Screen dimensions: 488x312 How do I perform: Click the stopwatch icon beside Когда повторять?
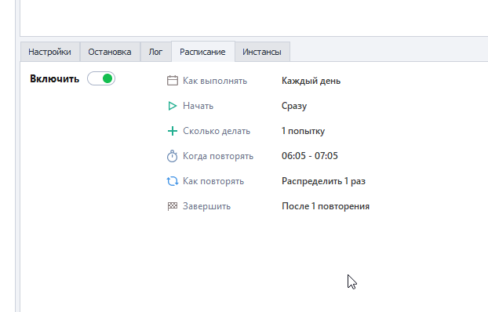click(x=172, y=156)
